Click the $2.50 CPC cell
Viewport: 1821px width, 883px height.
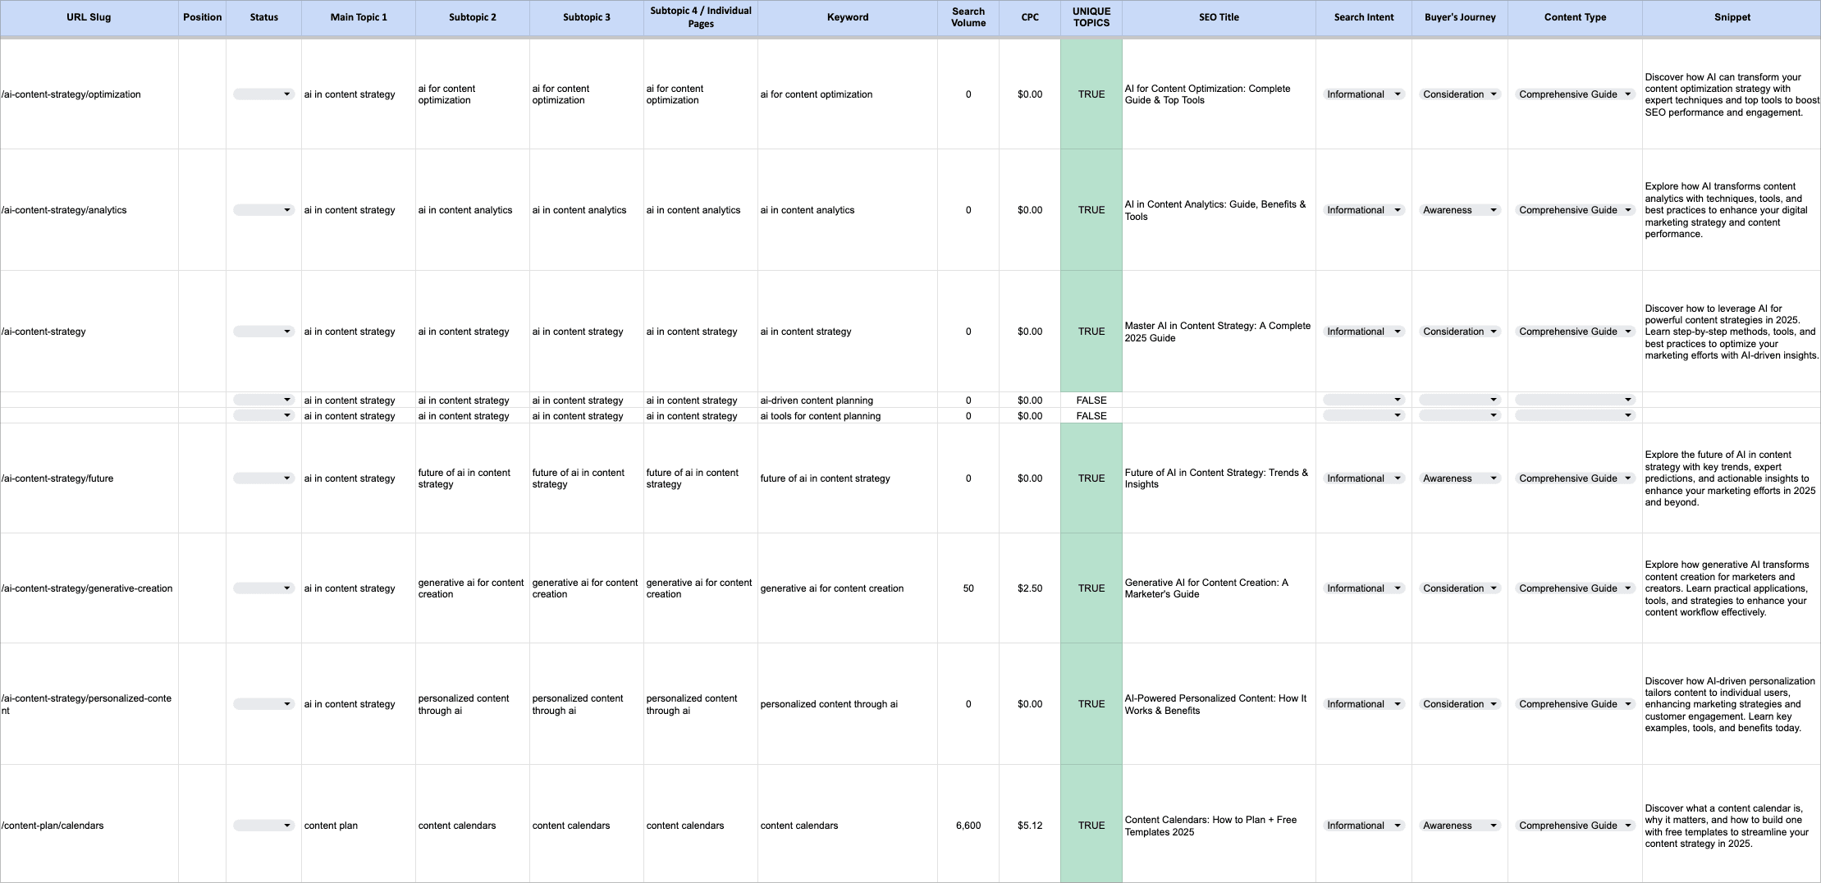(1030, 588)
